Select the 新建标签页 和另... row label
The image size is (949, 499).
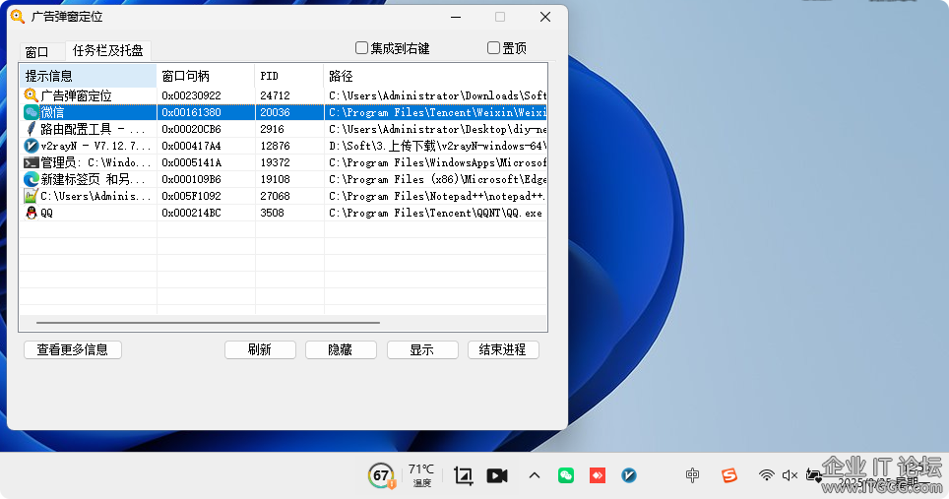pos(93,179)
